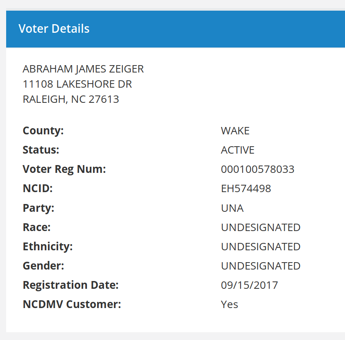Click the UNA party value

[x=232, y=208]
